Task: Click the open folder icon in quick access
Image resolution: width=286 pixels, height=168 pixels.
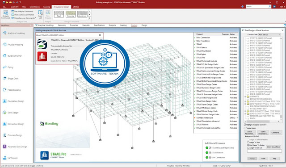Action: coord(7,2)
